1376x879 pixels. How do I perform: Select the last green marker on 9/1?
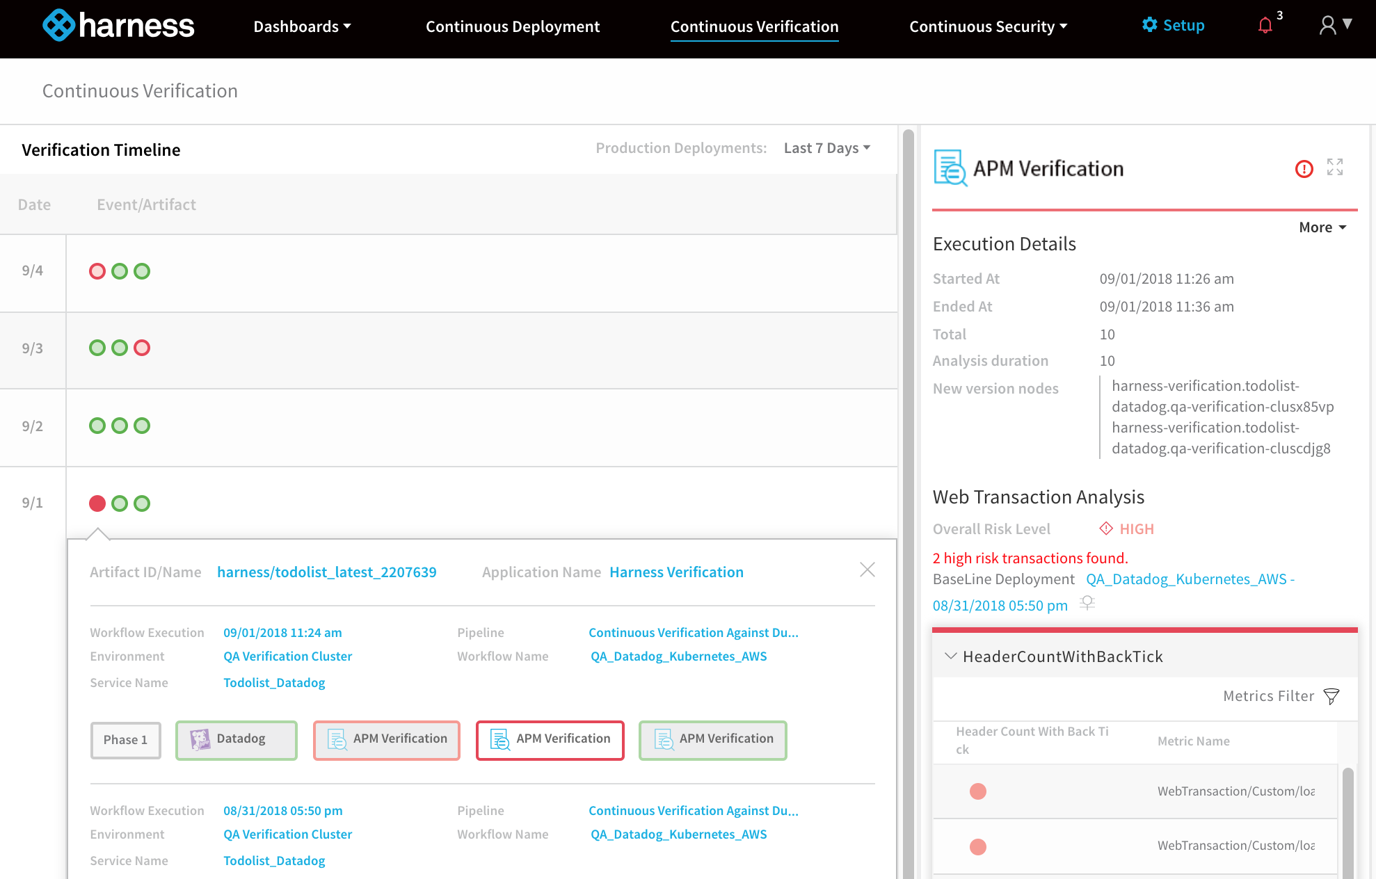(x=142, y=503)
